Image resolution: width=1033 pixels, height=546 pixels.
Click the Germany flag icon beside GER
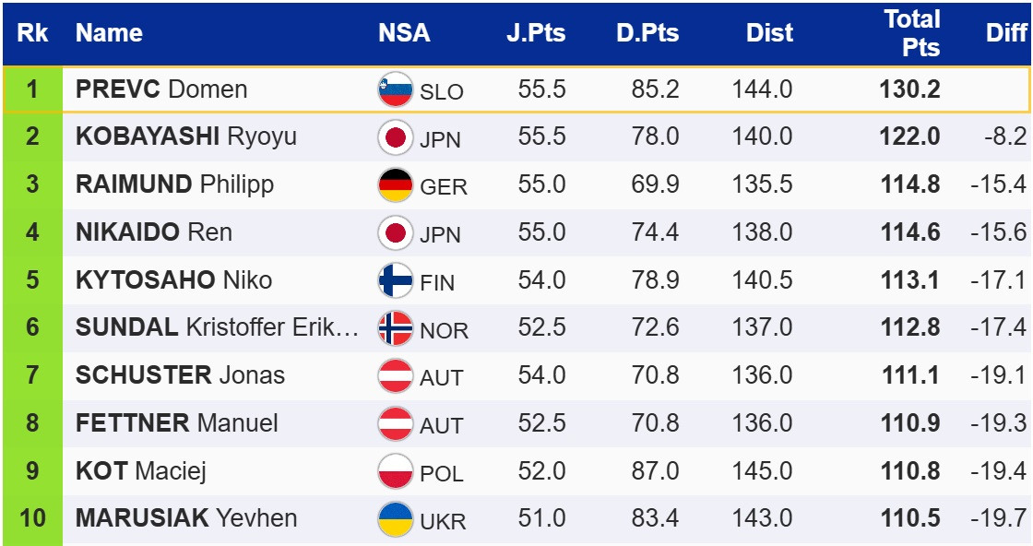(x=396, y=185)
